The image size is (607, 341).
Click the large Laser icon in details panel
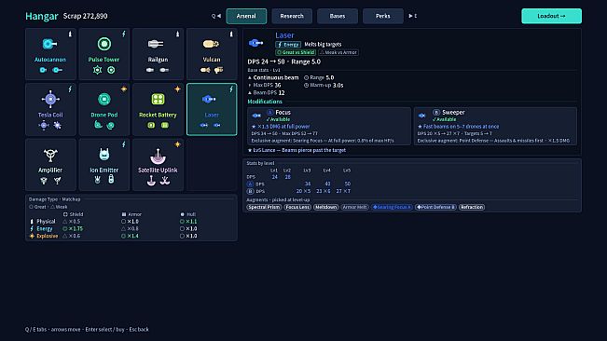point(256,43)
